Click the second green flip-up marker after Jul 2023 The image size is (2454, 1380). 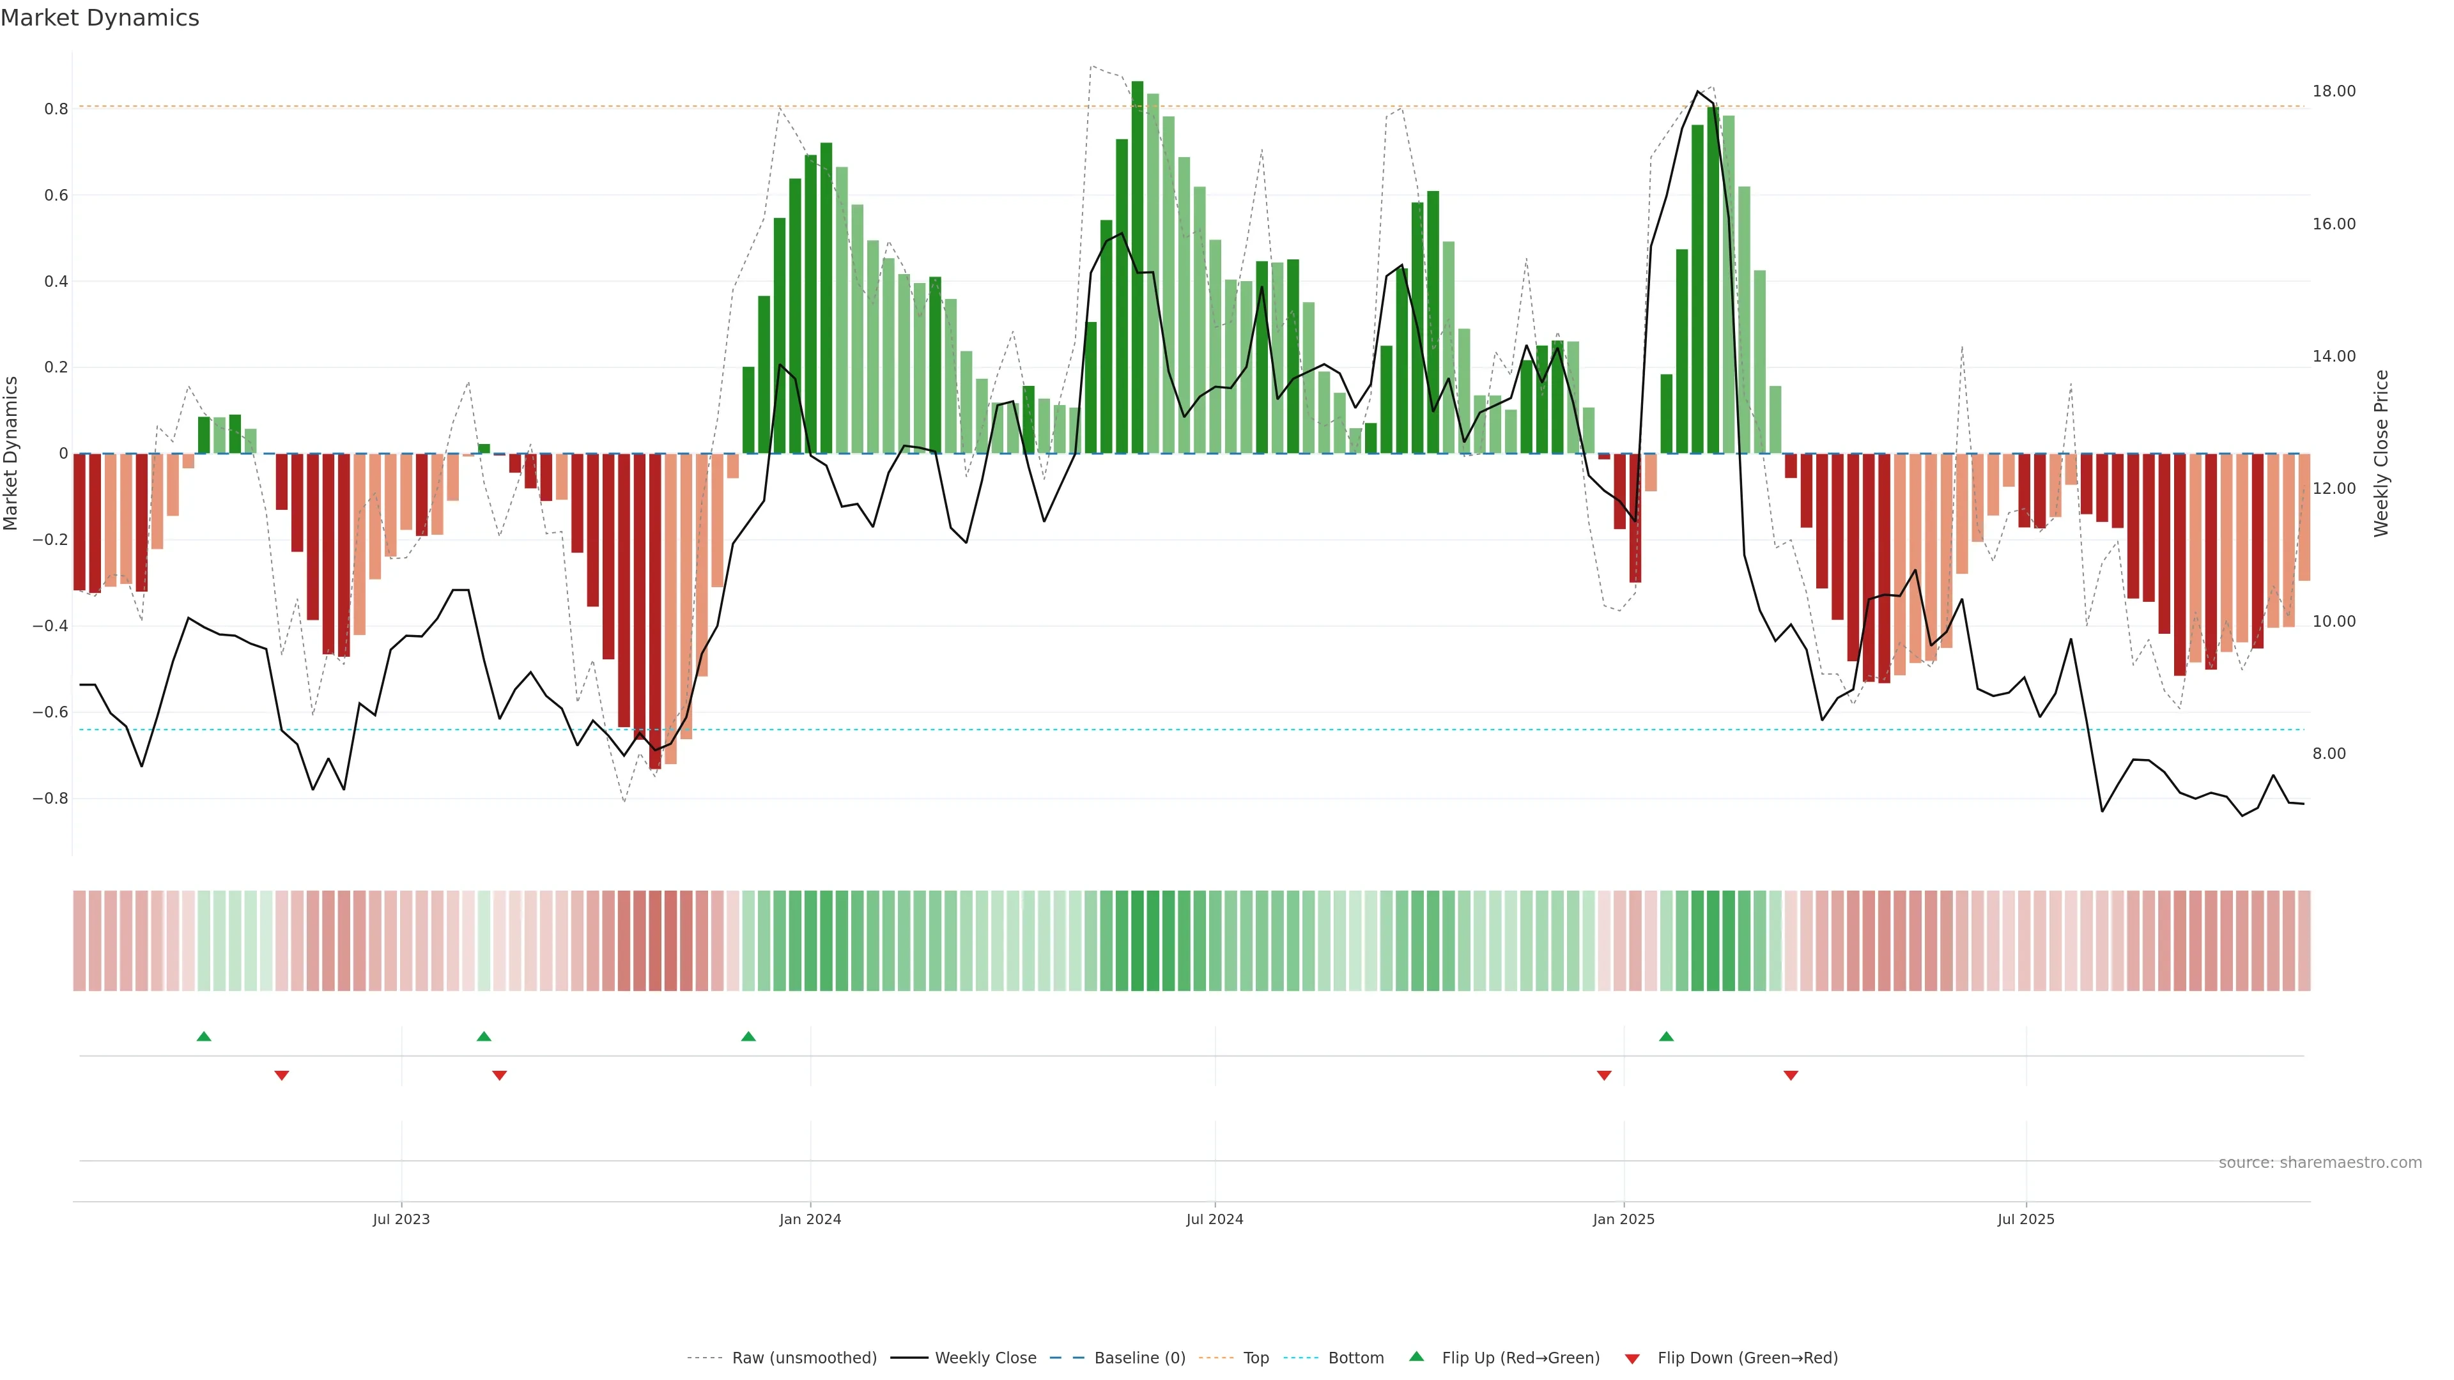point(484,1036)
